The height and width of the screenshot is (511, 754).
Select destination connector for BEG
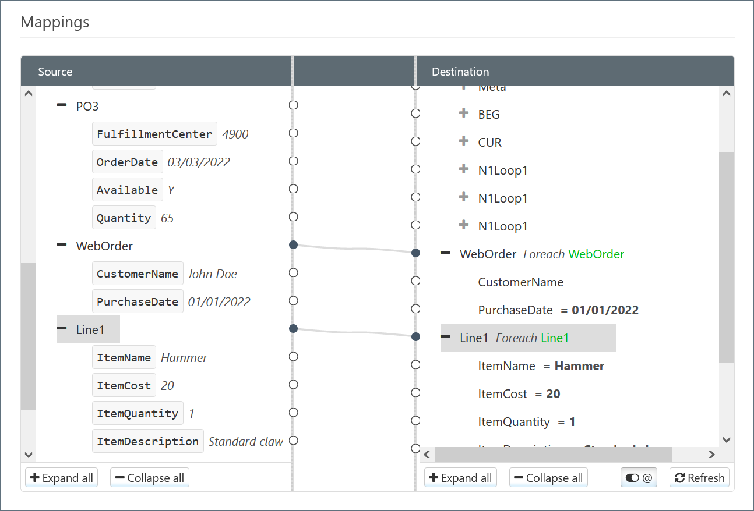point(415,113)
